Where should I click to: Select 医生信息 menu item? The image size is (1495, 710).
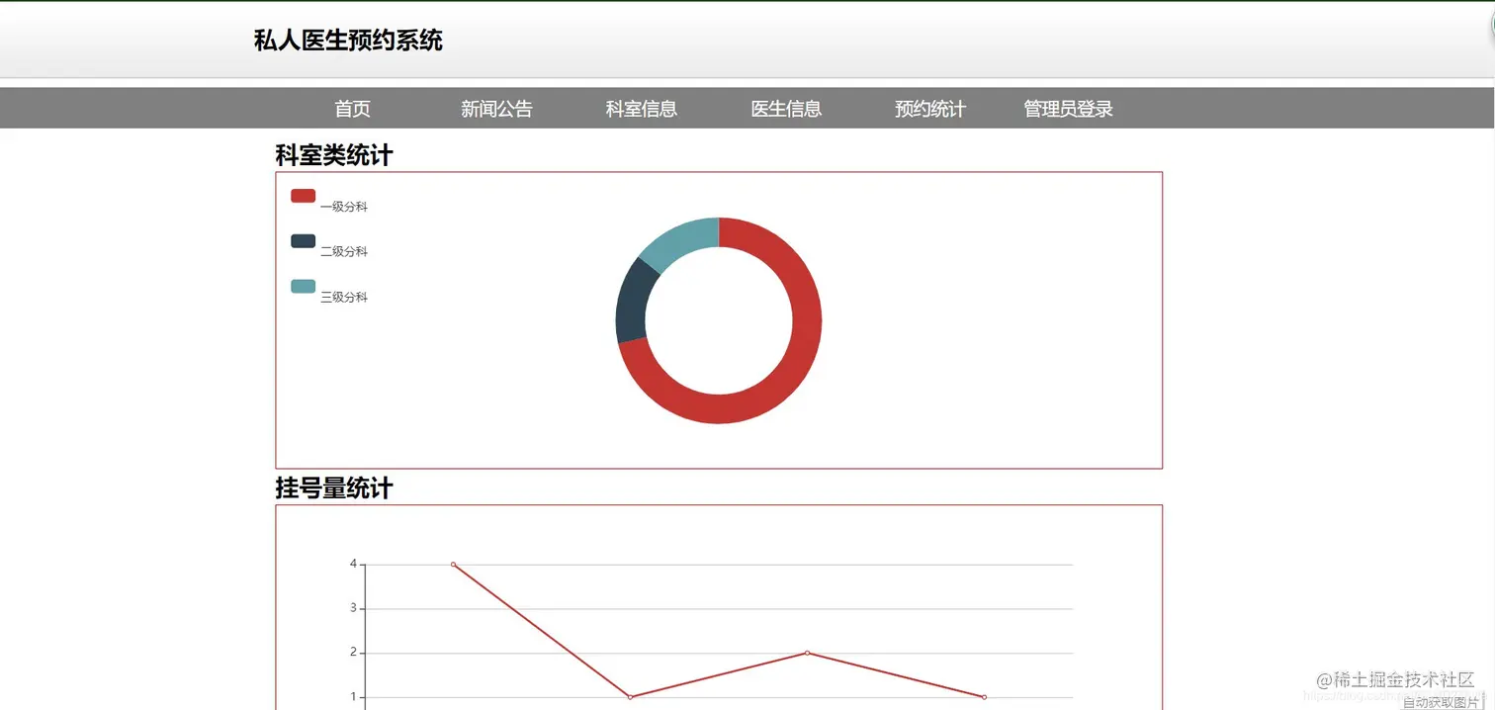tap(786, 109)
